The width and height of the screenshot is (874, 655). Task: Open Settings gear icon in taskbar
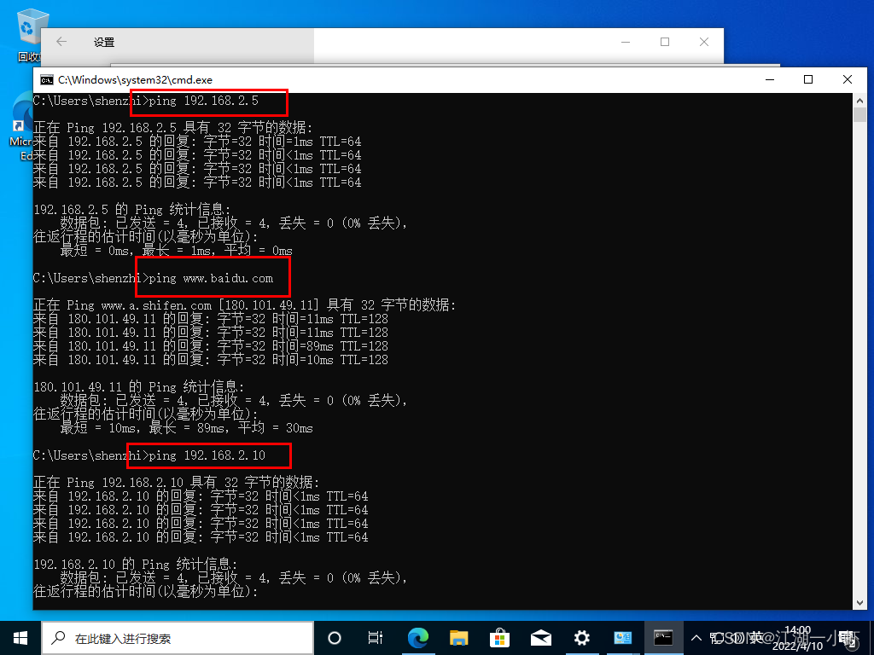click(x=581, y=638)
